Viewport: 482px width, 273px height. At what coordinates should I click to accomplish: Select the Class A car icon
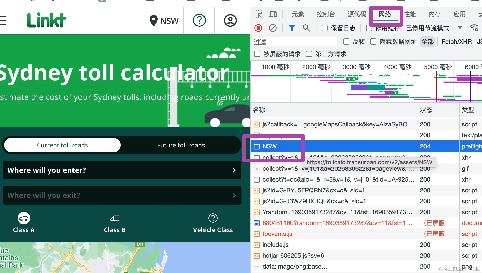24,218
